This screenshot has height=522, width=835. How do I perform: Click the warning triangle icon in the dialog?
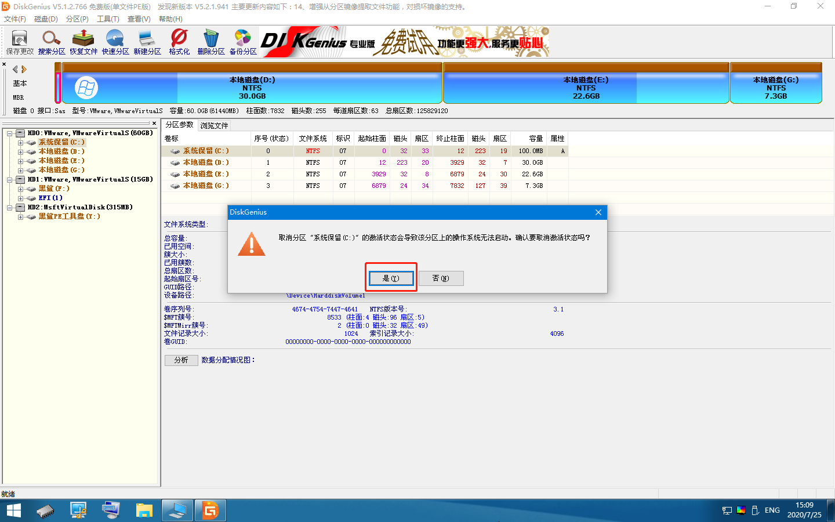click(252, 244)
